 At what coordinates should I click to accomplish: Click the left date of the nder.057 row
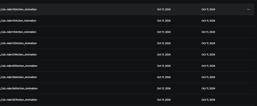[164, 100]
